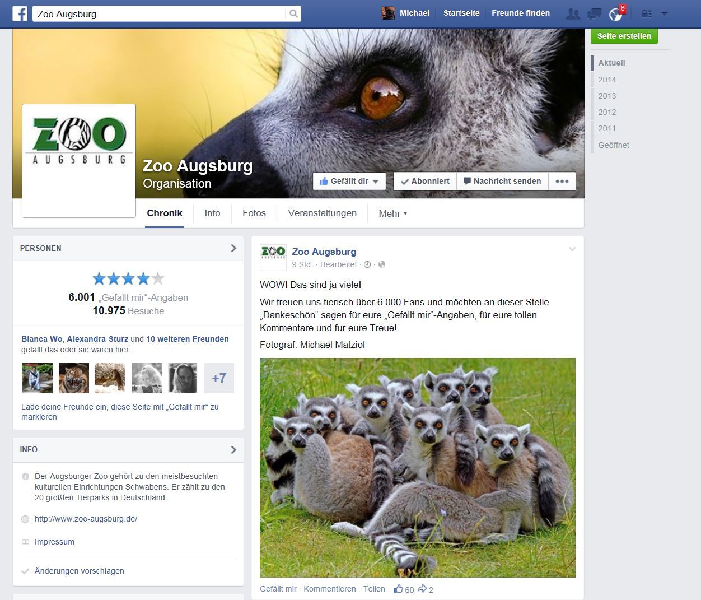Toggle the Abonniert subscription button
This screenshot has height=600, width=701.
coord(425,181)
